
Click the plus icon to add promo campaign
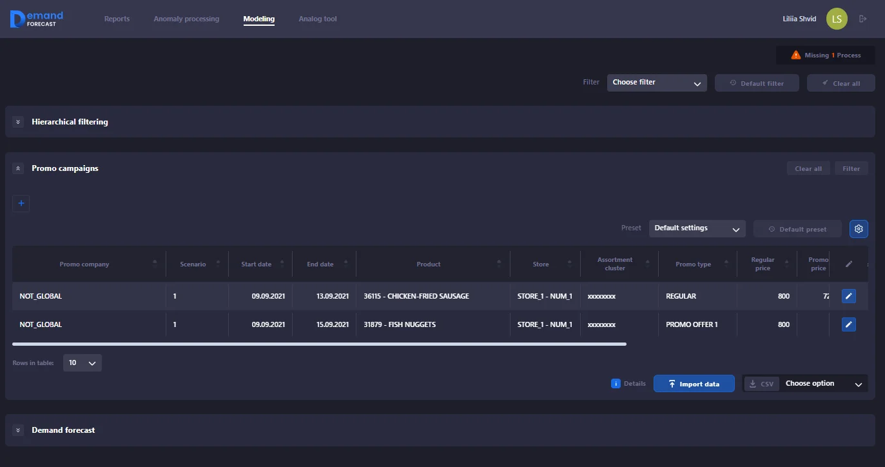21,203
